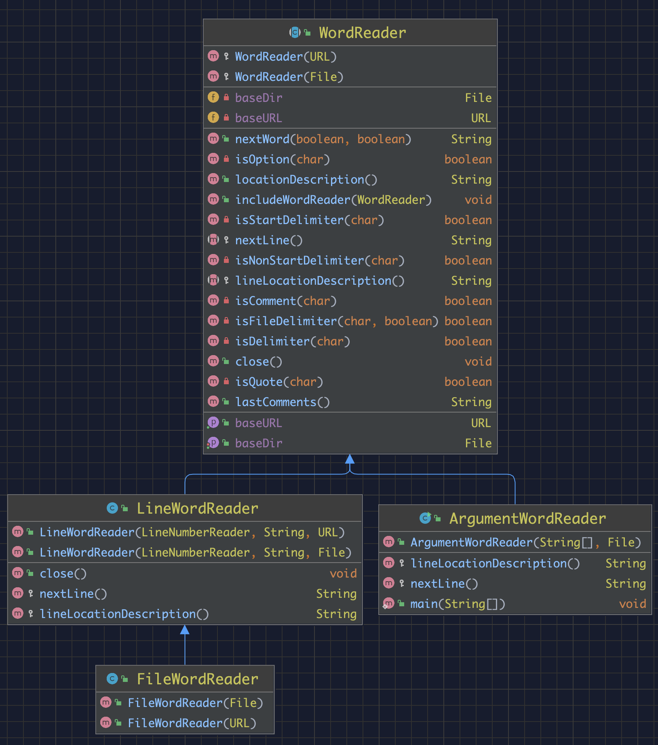Click protected key icon beside LineWordReader lineLocationDescription()

[x=31, y=614]
